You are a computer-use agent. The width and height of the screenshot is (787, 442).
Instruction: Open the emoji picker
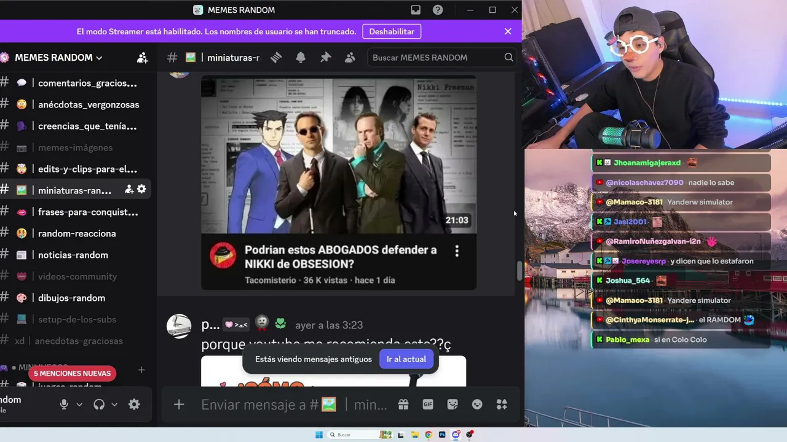tap(477, 405)
